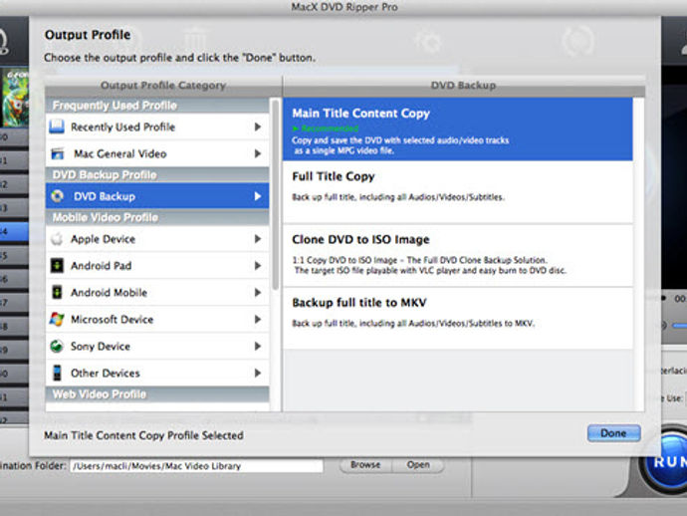This screenshot has height=516, width=687.
Task: Expand the Android Pad arrow
Action: [x=258, y=266]
